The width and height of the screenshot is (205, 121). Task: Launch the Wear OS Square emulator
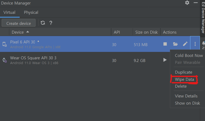pos(165,60)
